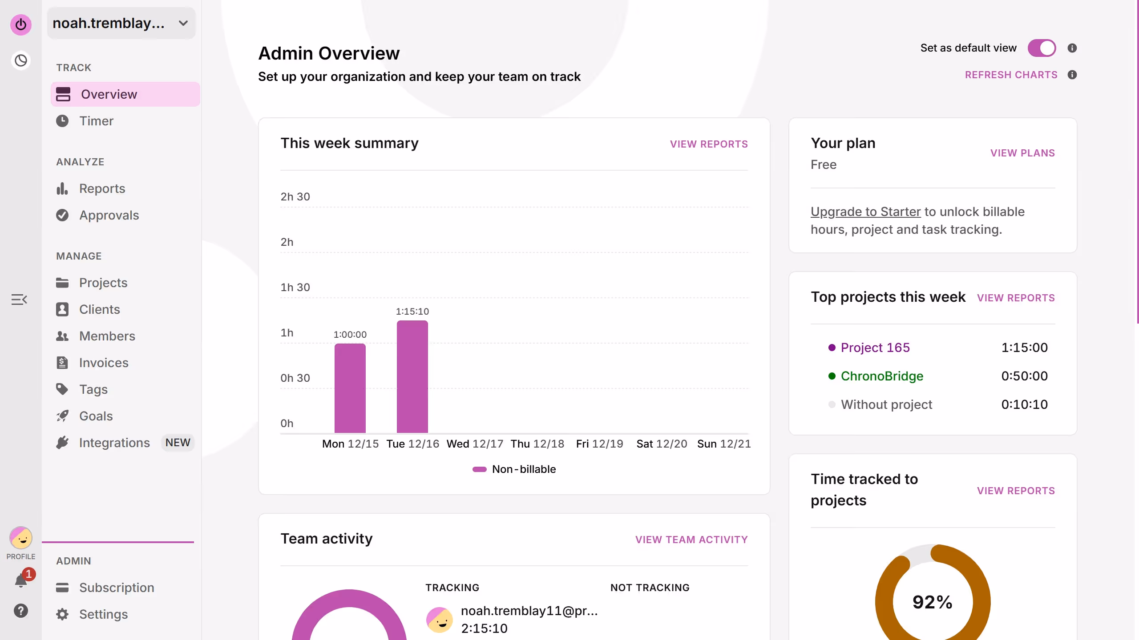Open the Tags page
Viewport: 1139px width, 640px height.
click(x=125, y=389)
